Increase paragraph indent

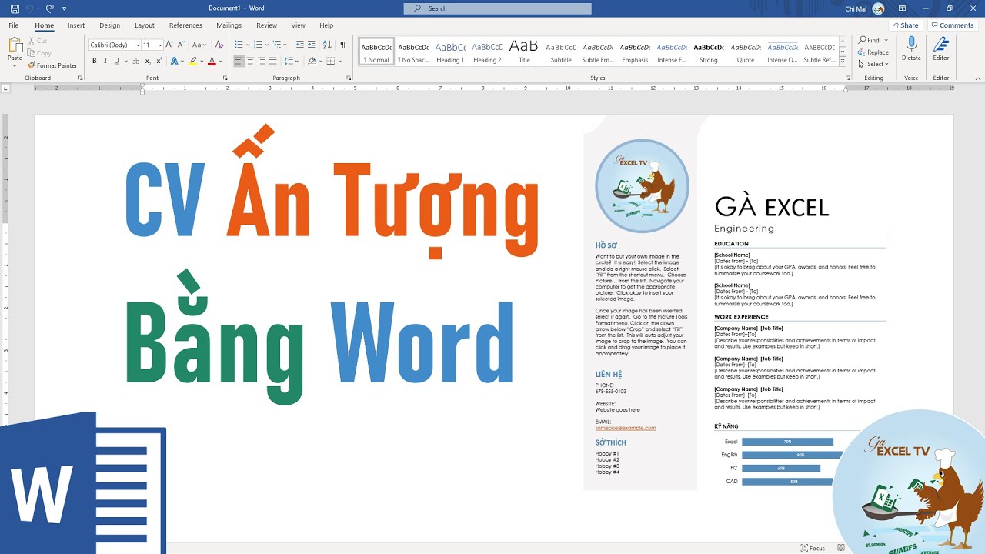click(312, 45)
